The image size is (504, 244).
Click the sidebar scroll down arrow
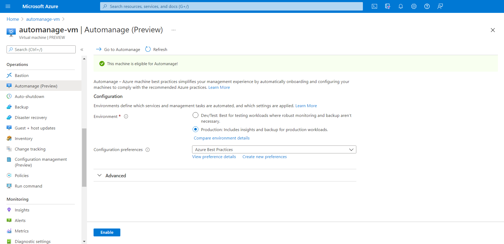pos(84,241)
